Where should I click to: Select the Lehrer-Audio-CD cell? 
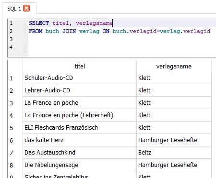(80, 90)
